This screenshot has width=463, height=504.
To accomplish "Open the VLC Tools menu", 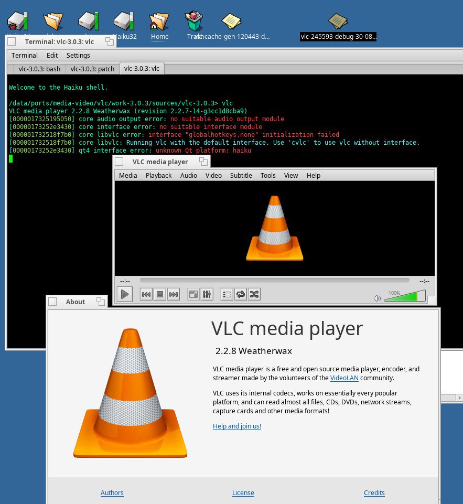I will [268, 176].
